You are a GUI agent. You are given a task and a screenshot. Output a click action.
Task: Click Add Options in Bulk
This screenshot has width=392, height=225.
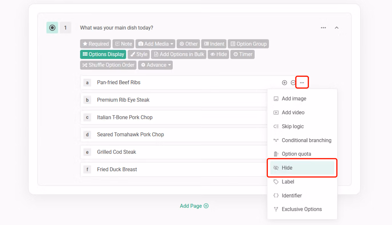[x=179, y=54]
